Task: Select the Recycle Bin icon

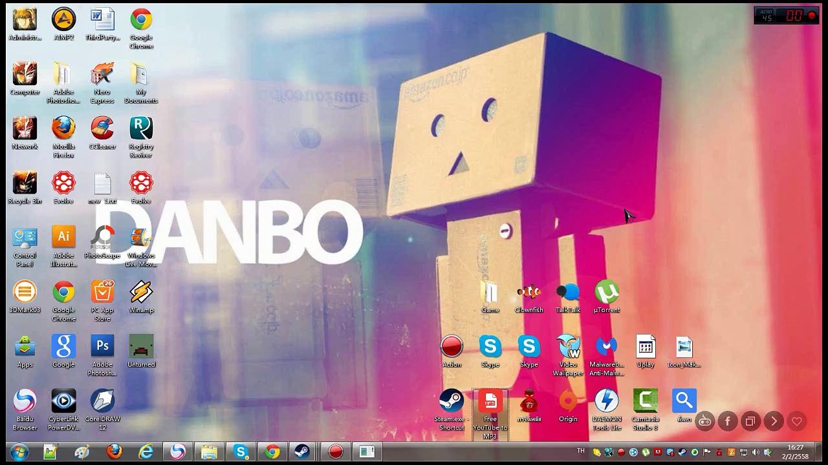Action: click(25, 187)
